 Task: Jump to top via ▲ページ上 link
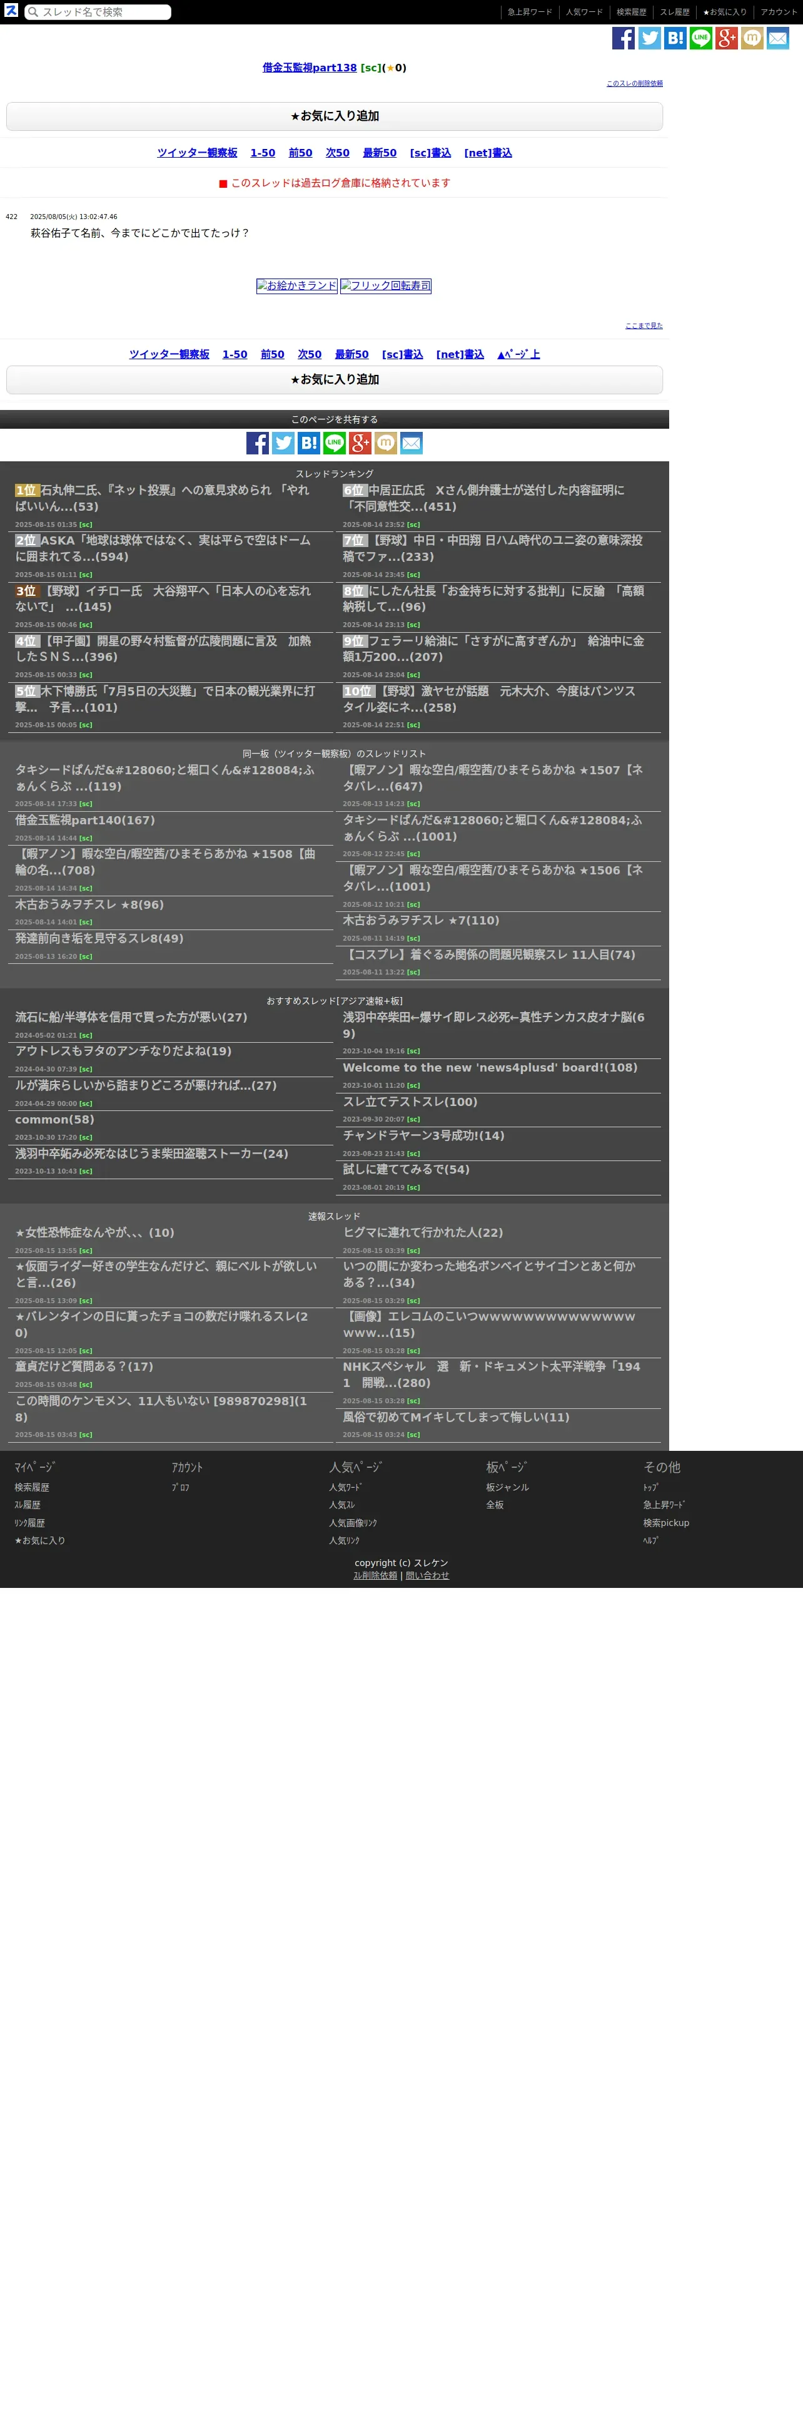coord(519,354)
